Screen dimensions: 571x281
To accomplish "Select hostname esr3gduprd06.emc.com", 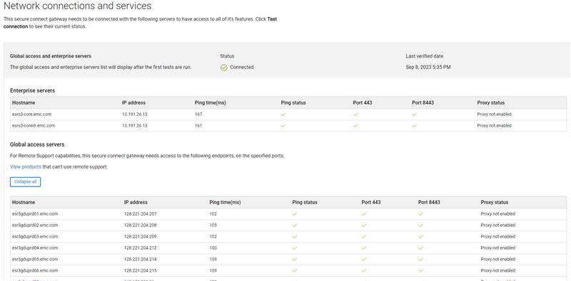I will coord(35,270).
